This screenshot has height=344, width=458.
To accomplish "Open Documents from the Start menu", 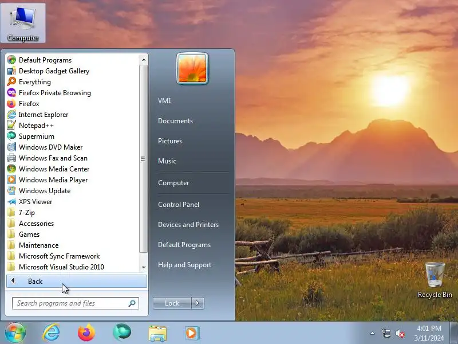I will pos(175,121).
